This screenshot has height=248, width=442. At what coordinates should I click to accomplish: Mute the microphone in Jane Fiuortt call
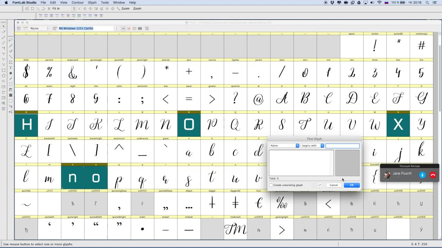[x=422, y=175]
